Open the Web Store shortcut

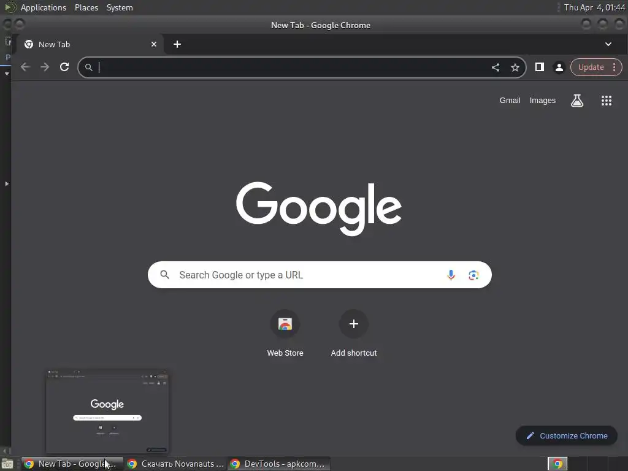[285, 333]
